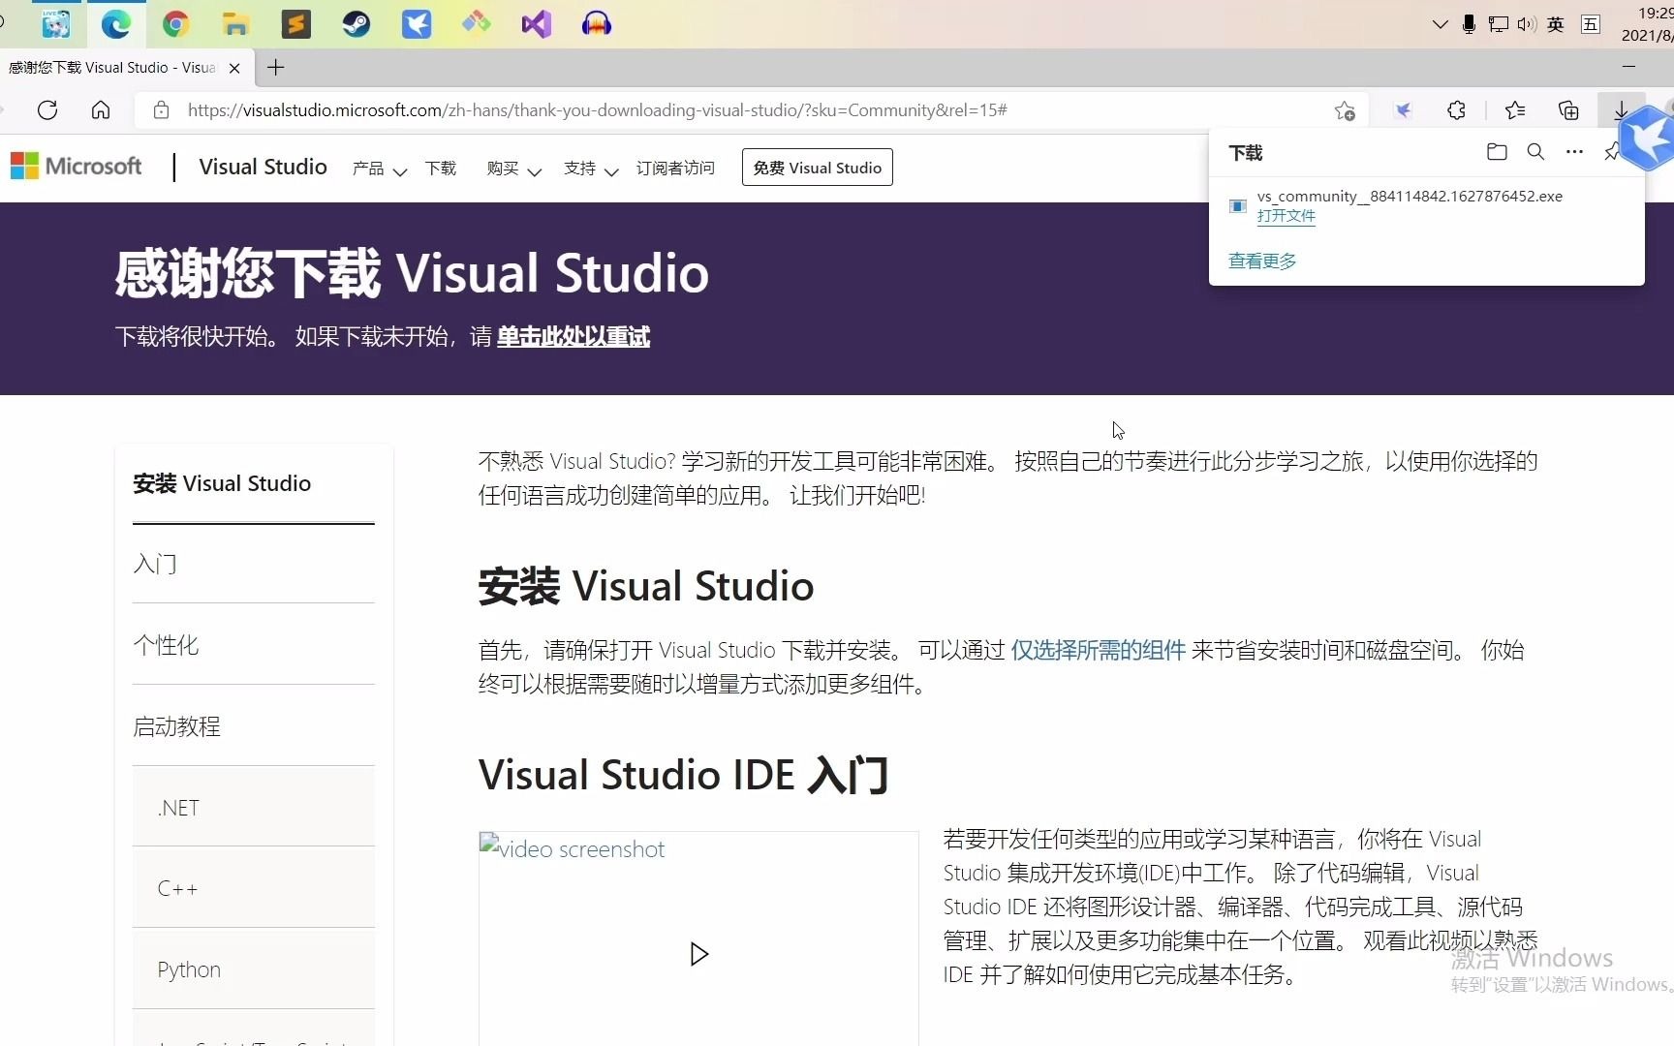Image resolution: width=1674 pixels, height=1046 pixels.
Task: Close the Visual Studio download tab
Action: [234, 68]
